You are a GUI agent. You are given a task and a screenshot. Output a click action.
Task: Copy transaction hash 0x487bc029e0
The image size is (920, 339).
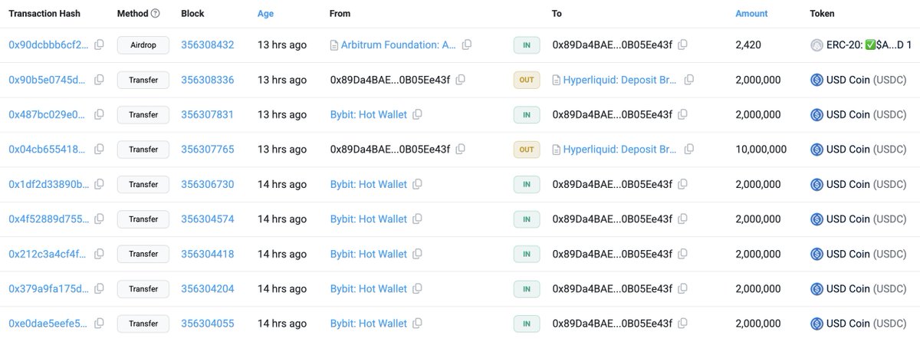click(x=99, y=115)
